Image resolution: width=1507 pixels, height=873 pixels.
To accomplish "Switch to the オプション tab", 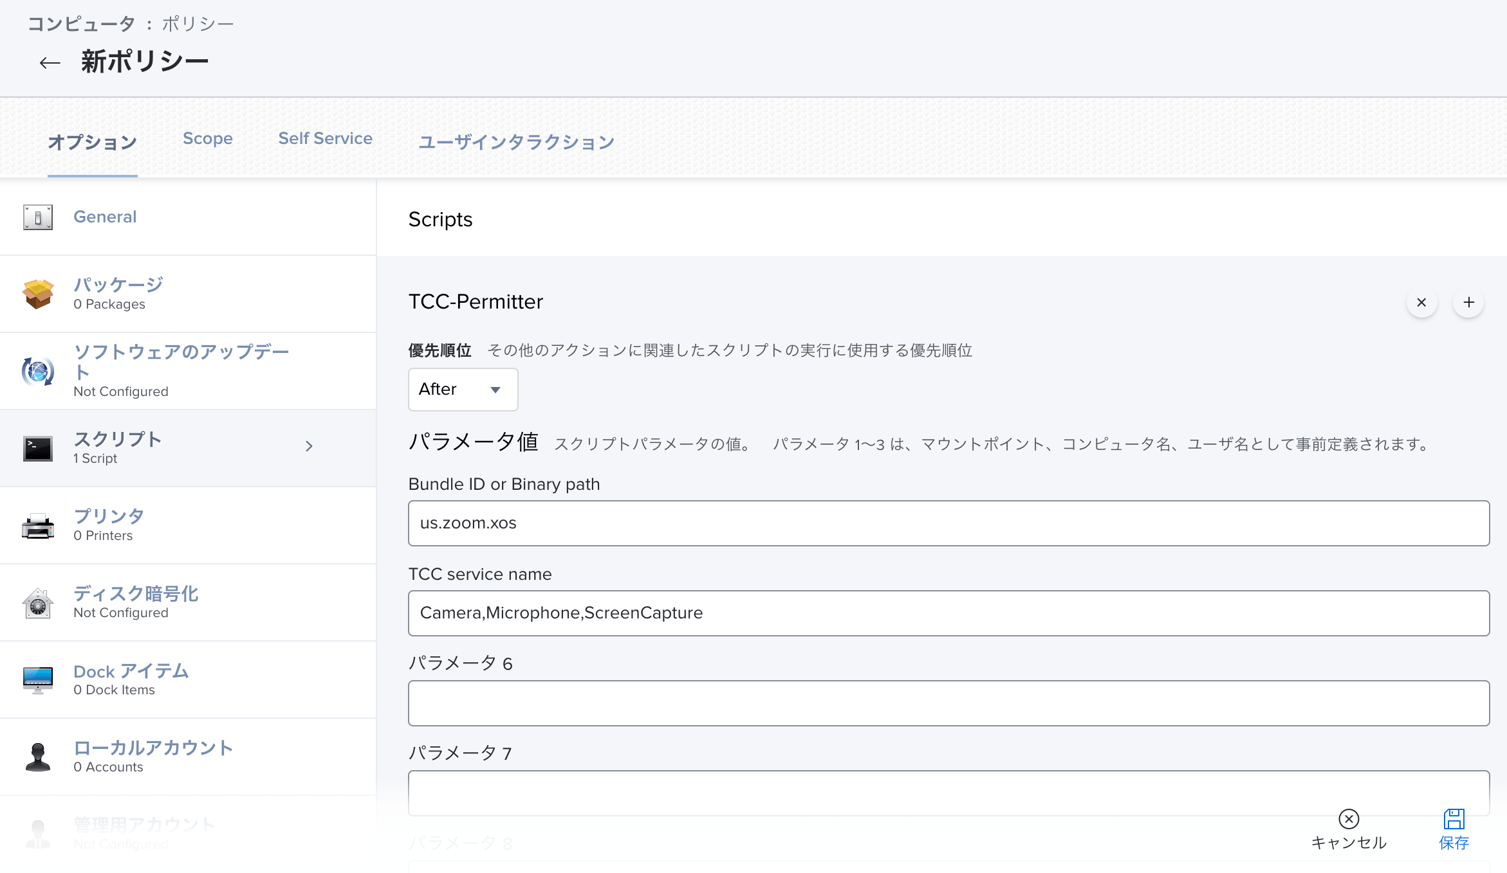I will click(92, 141).
